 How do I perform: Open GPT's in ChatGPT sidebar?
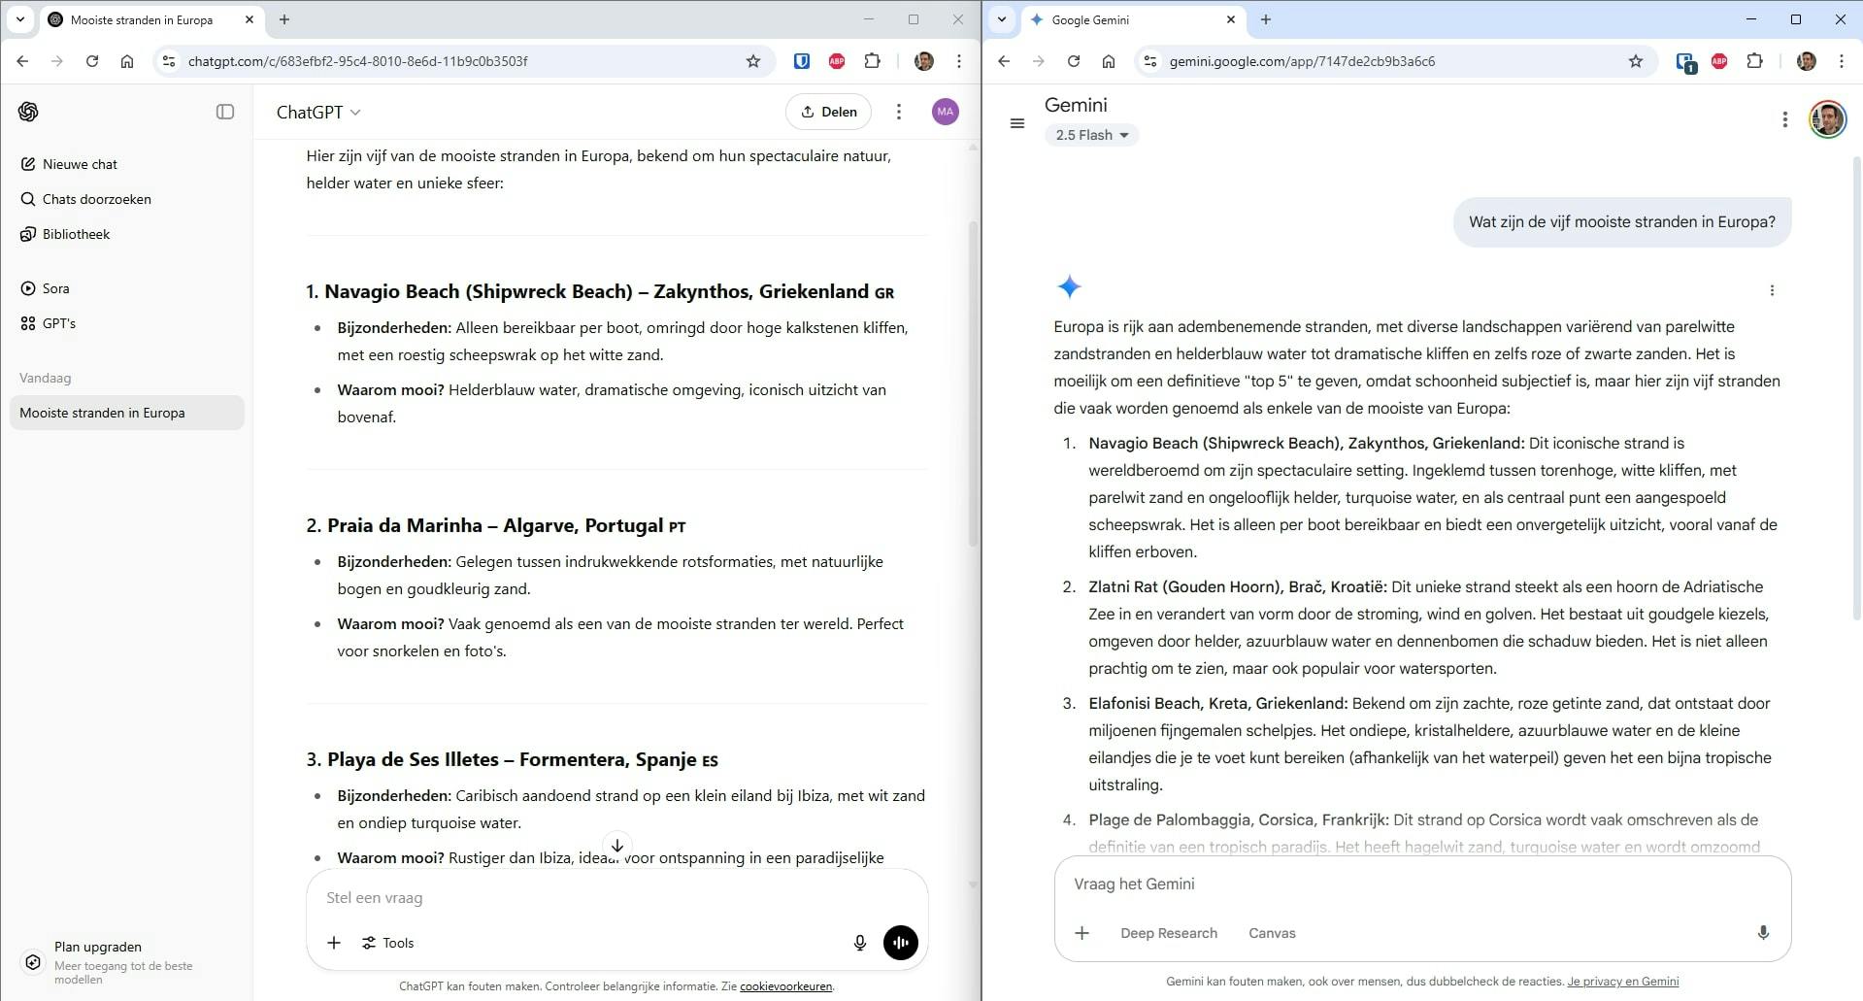click(x=126, y=323)
